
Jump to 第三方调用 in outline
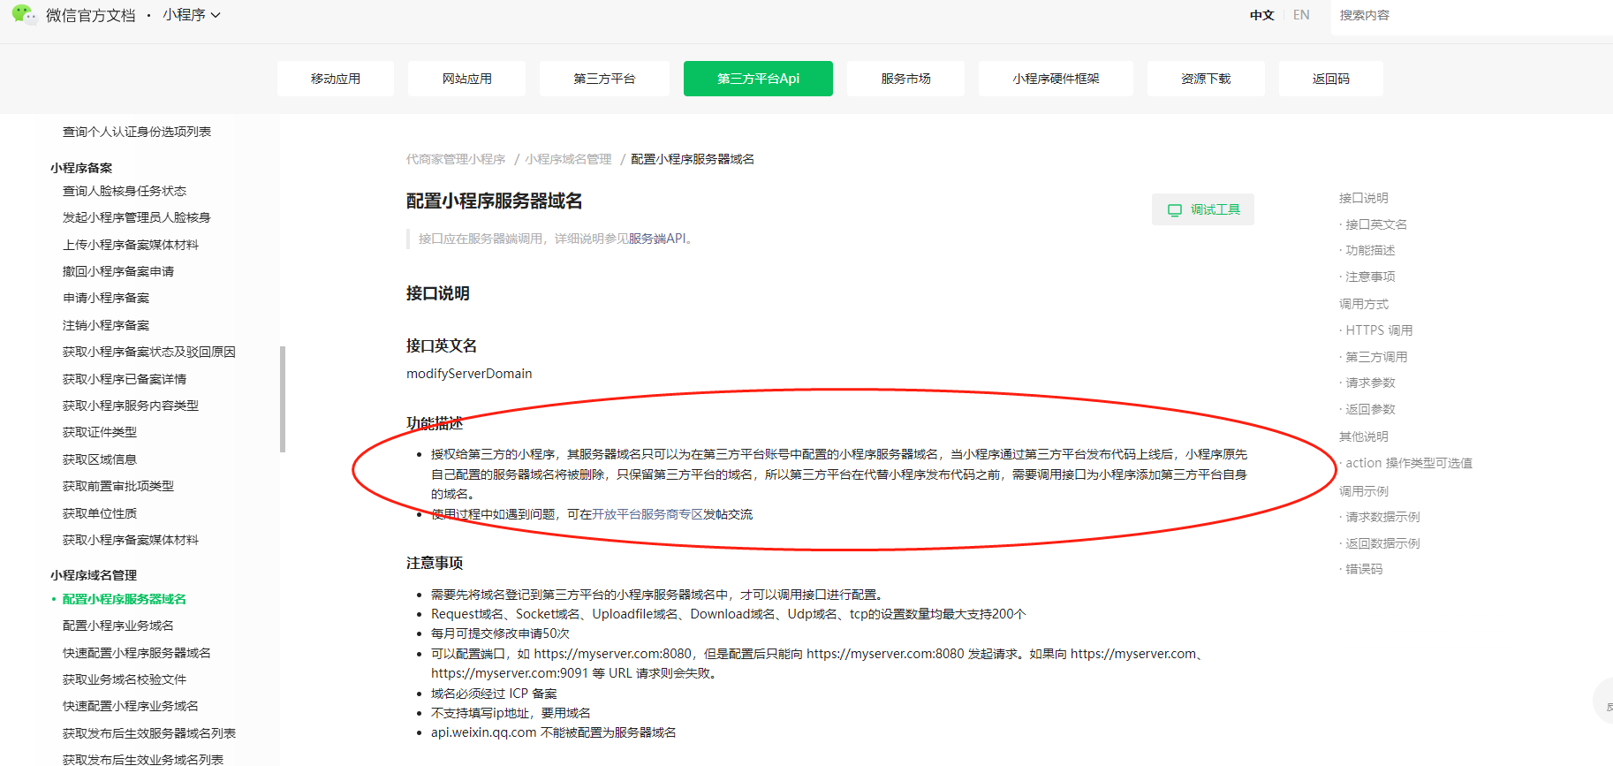tap(1376, 357)
